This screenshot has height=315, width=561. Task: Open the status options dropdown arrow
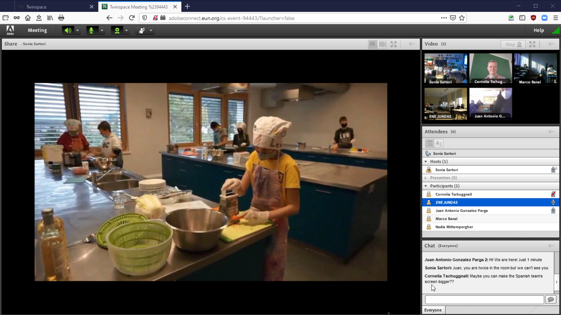151,30
